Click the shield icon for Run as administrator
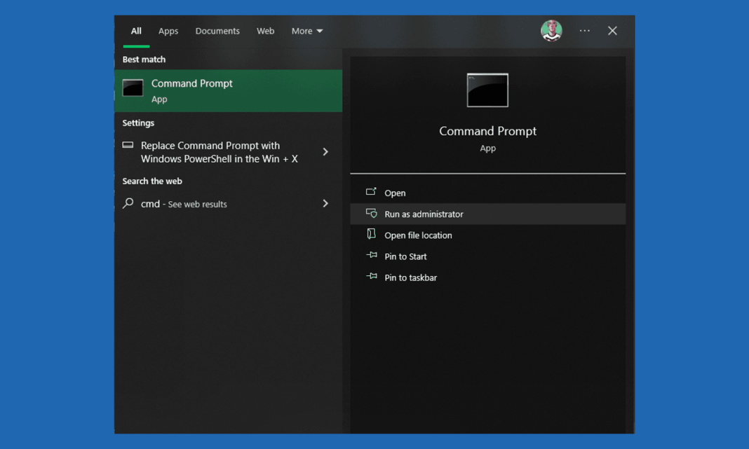This screenshot has width=749, height=449. point(371,214)
